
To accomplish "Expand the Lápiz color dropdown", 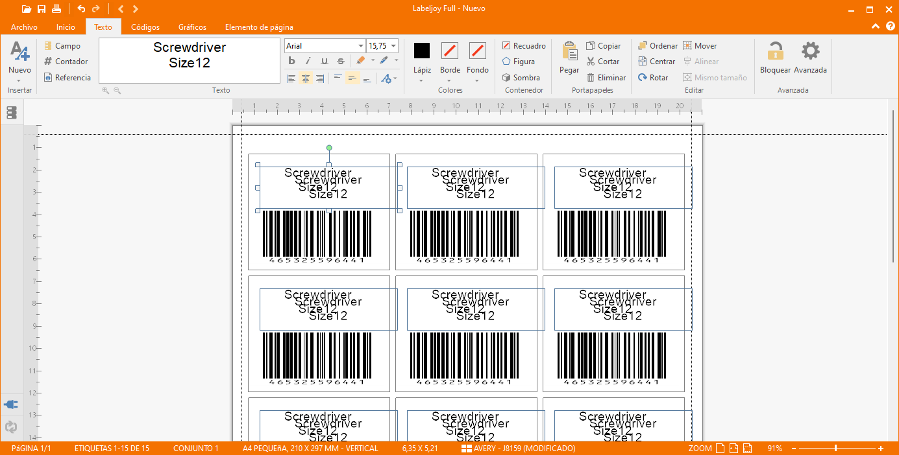I will (422, 81).
